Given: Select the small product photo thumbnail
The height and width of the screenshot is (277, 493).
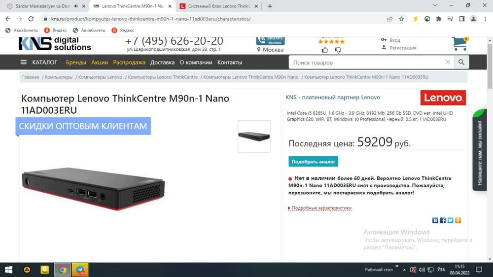Looking at the screenshot, I should pos(254,137).
